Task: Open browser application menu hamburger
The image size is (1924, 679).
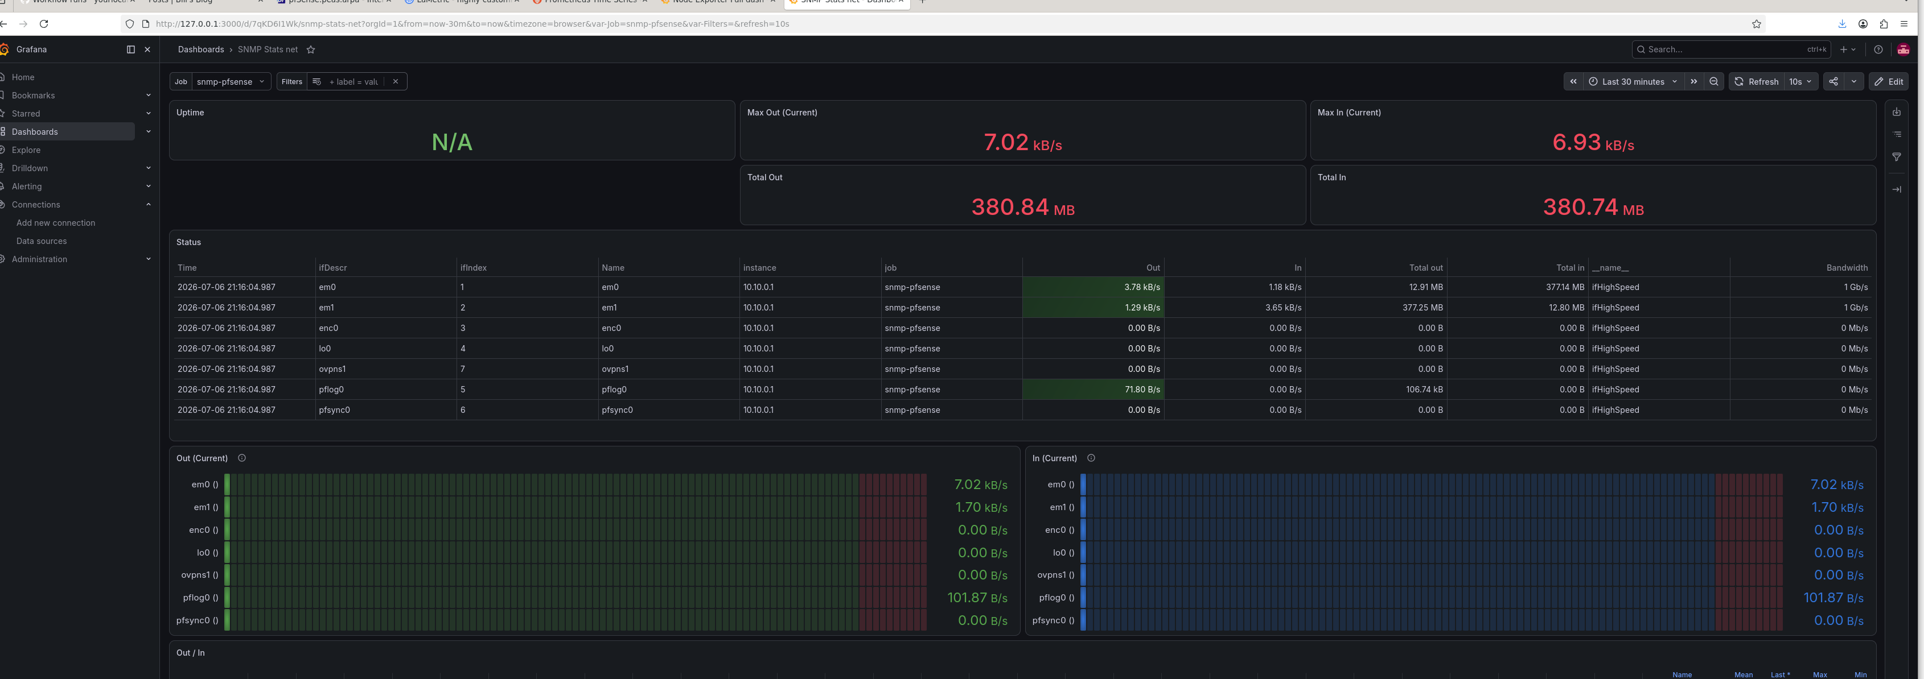Action: (x=1904, y=24)
